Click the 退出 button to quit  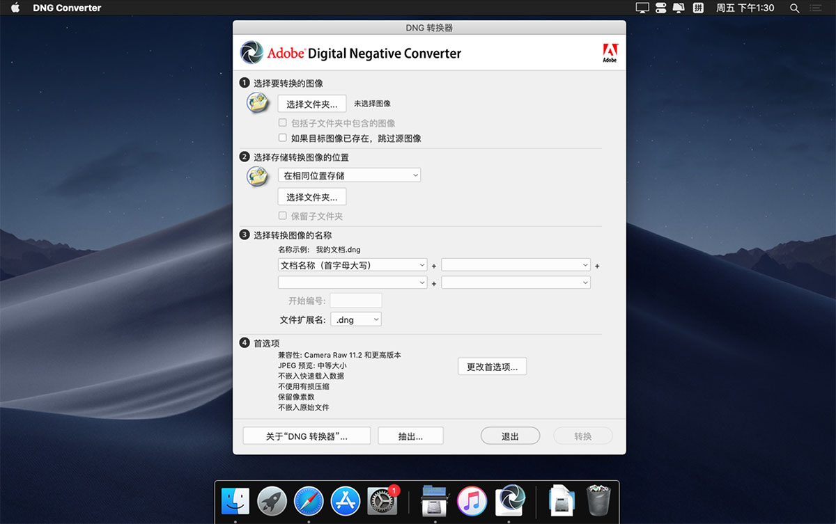click(510, 436)
